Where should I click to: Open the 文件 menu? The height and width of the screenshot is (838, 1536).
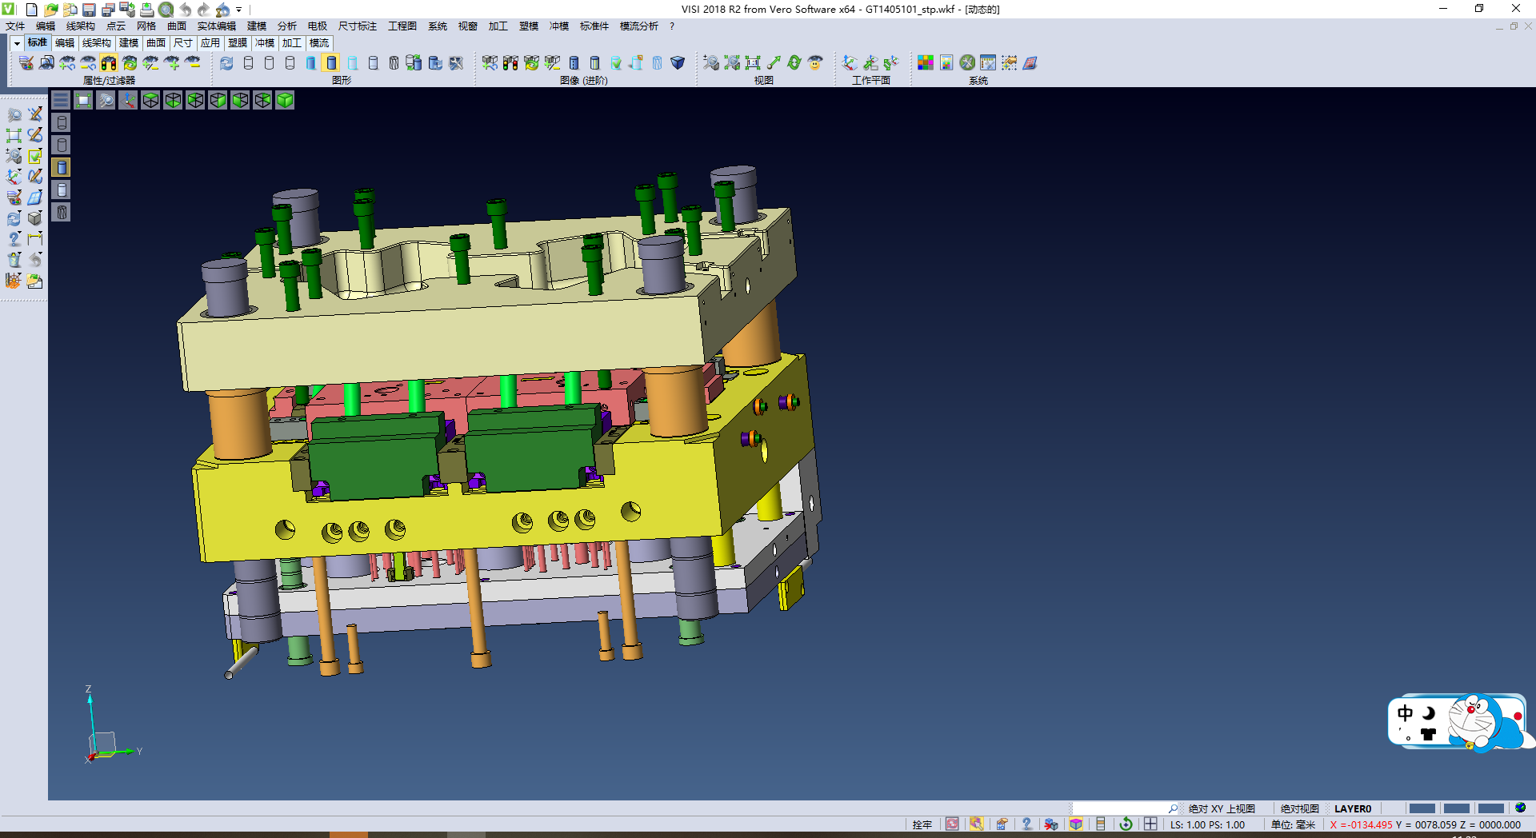click(x=15, y=26)
